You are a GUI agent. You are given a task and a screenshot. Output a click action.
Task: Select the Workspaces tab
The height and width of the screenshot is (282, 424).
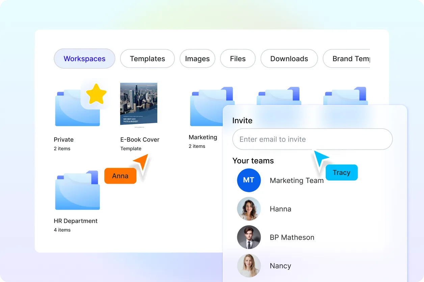click(84, 59)
